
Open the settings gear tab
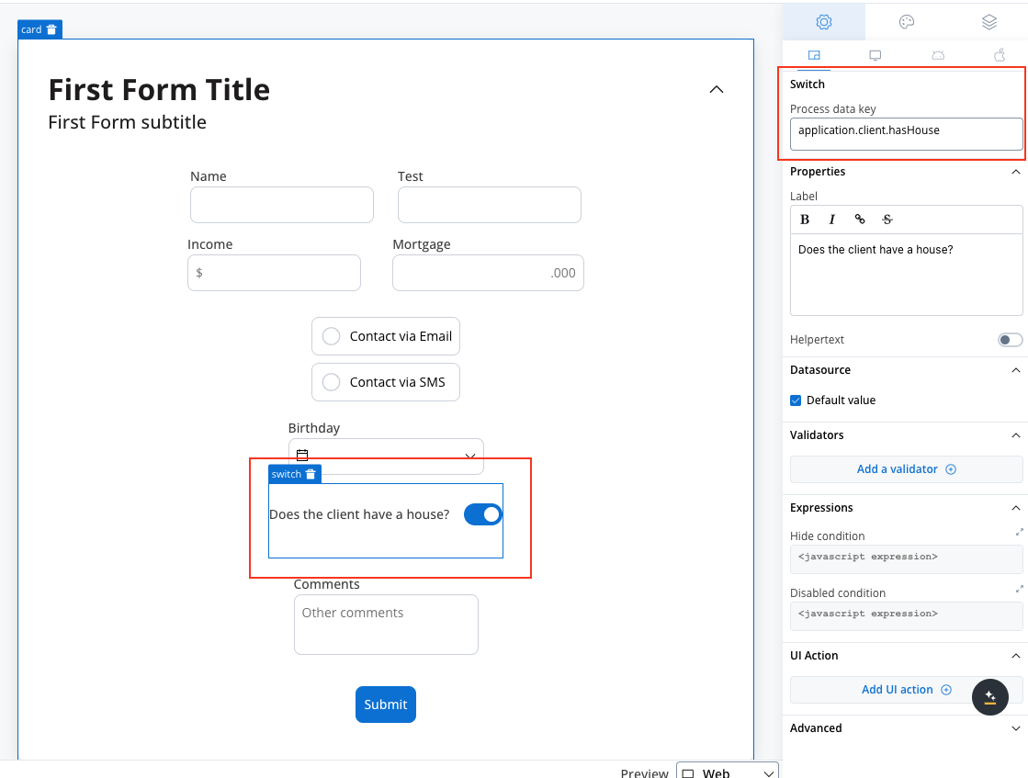point(824,22)
